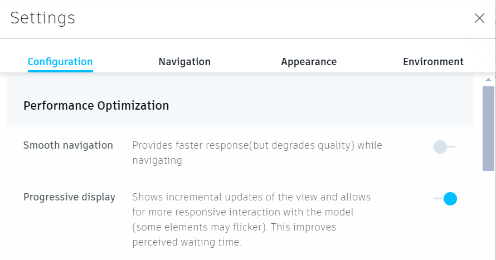This screenshot has width=496, height=260.
Task: Select the Appearance tab
Action: (309, 62)
